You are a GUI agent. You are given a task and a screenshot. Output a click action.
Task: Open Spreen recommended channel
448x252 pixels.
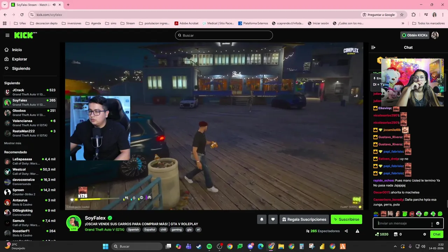click(x=30, y=192)
